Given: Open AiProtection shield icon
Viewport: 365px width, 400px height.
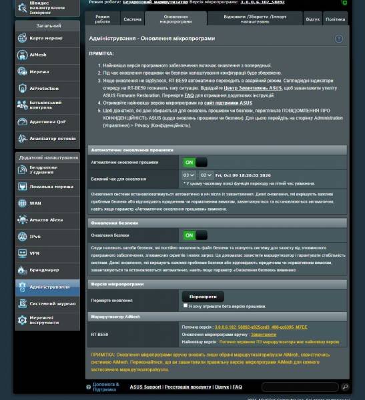Looking at the screenshot, I should pos(22,88).
